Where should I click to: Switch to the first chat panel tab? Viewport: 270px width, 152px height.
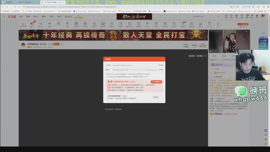[214, 56]
